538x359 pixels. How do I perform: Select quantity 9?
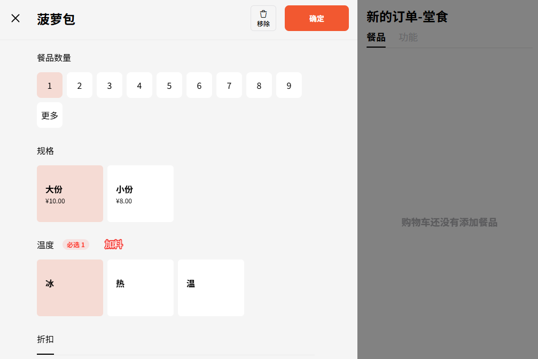point(289,85)
